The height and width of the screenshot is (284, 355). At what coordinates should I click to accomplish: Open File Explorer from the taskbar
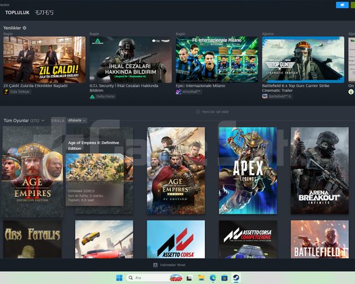201,278
